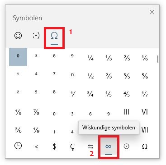Open the circled dot supplemental symbols category

(x=127, y=146)
